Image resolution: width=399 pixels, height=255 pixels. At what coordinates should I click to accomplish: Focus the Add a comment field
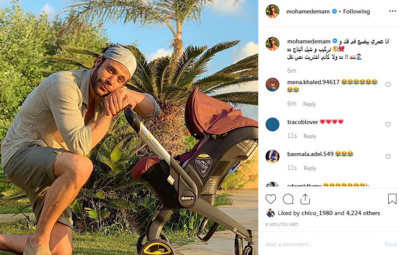point(323,244)
